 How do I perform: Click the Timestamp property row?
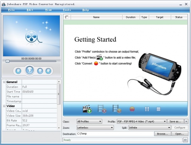click(x=32, y=101)
